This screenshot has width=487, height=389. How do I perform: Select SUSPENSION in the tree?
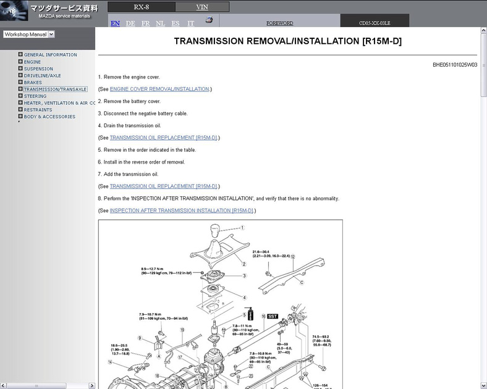[x=38, y=69]
